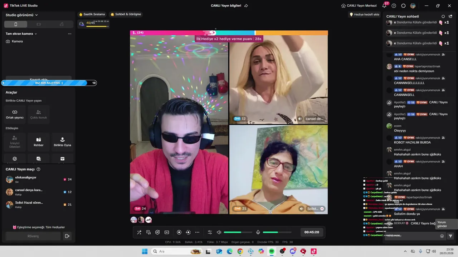Mute the cansel de... guest audio

click(300, 119)
